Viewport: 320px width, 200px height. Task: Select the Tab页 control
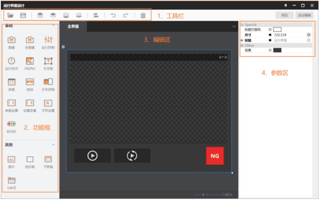pos(12,183)
